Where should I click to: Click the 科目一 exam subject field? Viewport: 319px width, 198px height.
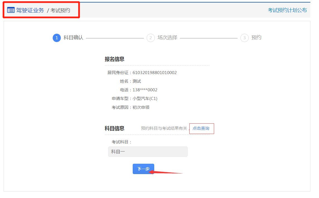pyautogui.click(x=148, y=151)
